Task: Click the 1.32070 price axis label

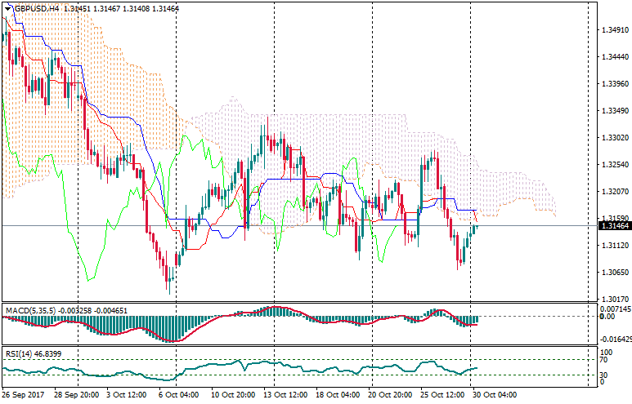Action: click(614, 192)
